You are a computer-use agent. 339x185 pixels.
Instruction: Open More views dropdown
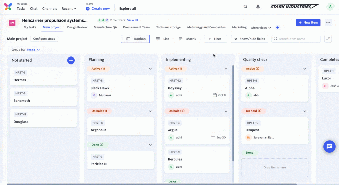click(261, 28)
